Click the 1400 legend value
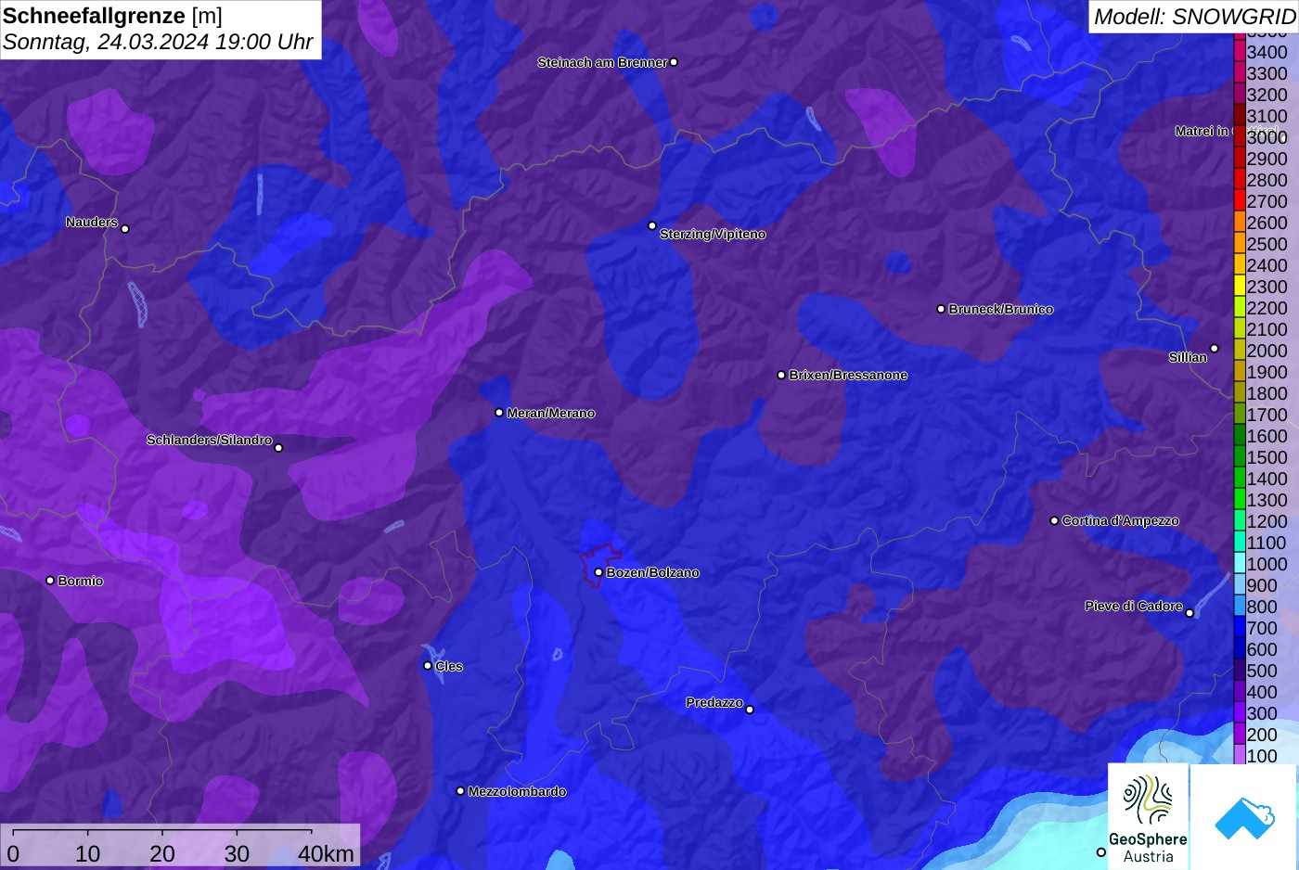 pos(1267,479)
